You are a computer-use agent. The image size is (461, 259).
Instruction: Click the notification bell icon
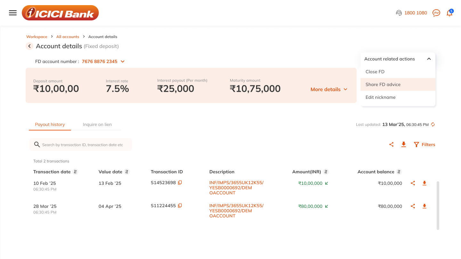449,13
